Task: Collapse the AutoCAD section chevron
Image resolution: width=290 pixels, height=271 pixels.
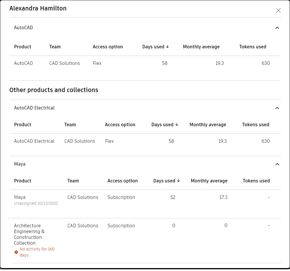Action: (277, 28)
